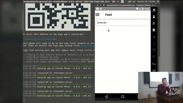Open Genymotion GPS widget

pos(154,23)
